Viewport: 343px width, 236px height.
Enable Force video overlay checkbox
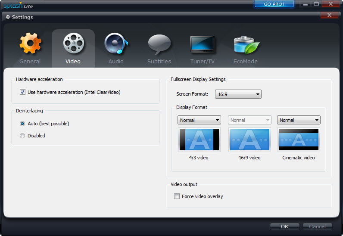click(177, 196)
